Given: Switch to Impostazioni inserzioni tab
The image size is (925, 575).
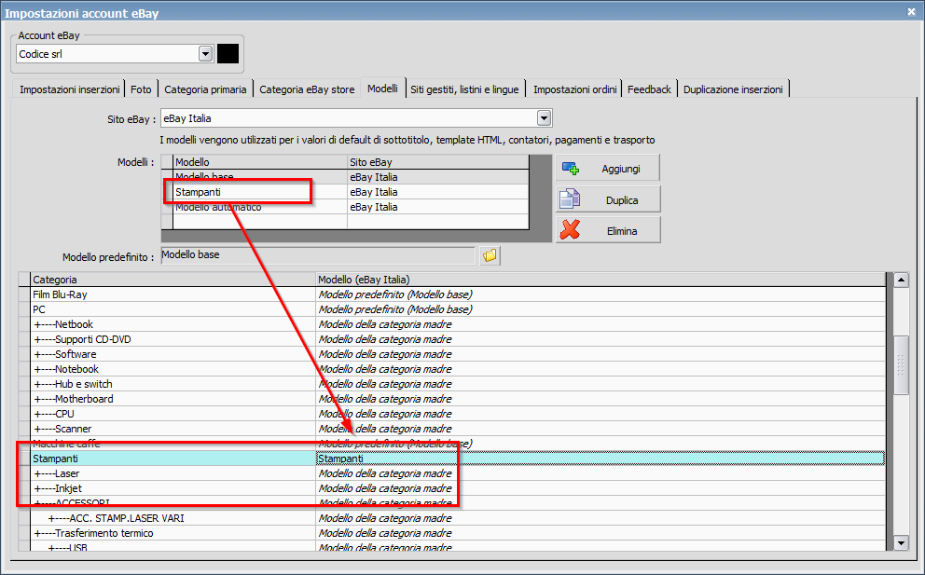Looking at the screenshot, I should pyautogui.click(x=69, y=89).
